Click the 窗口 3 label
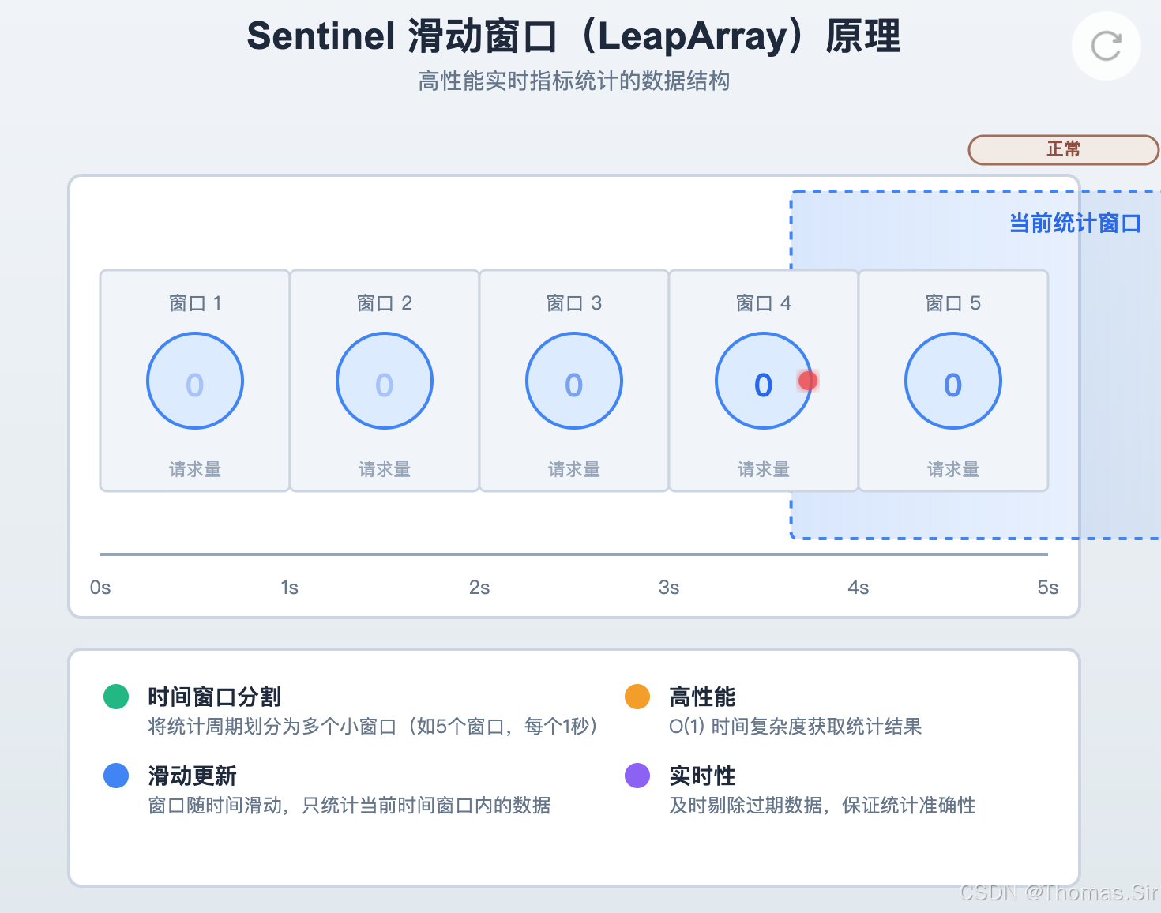Image resolution: width=1161 pixels, height=913 pixels. [574, 303]
